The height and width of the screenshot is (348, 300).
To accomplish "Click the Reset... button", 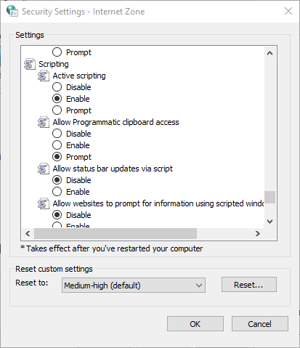I will (x=249, y=285).
